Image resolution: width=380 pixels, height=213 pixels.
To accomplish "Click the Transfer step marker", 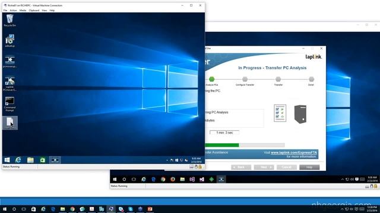I will click(278, 79).
